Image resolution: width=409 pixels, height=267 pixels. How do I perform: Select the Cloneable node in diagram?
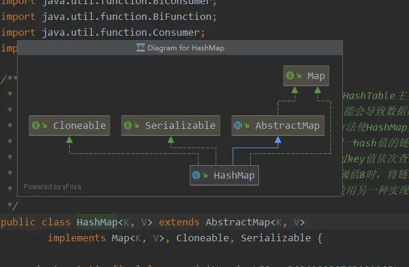[69, 125]
